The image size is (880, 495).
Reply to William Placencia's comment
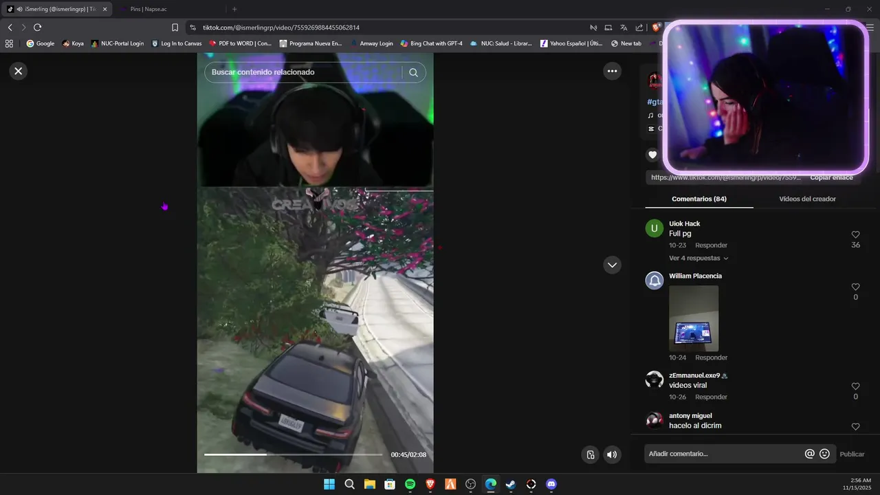(x=711, y=357)
